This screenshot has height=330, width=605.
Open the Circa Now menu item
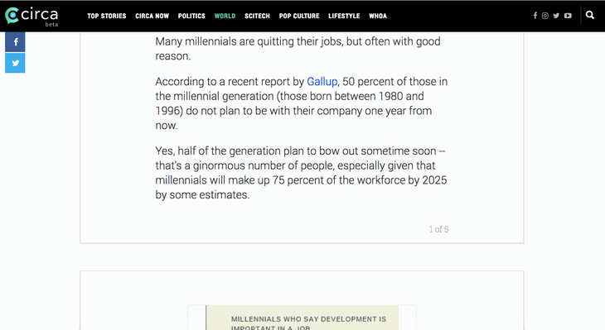pos(152,16)
